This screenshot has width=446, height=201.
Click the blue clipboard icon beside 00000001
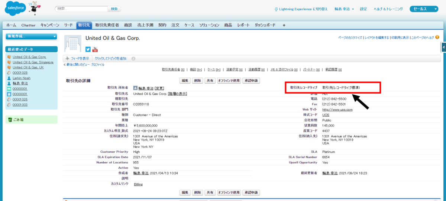click(9, 94)
